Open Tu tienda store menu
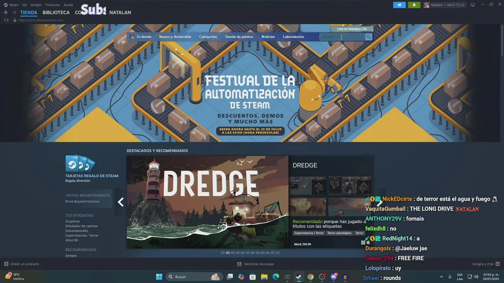The image size is (504, 283). pyautogui.click(x=144, y=37)
